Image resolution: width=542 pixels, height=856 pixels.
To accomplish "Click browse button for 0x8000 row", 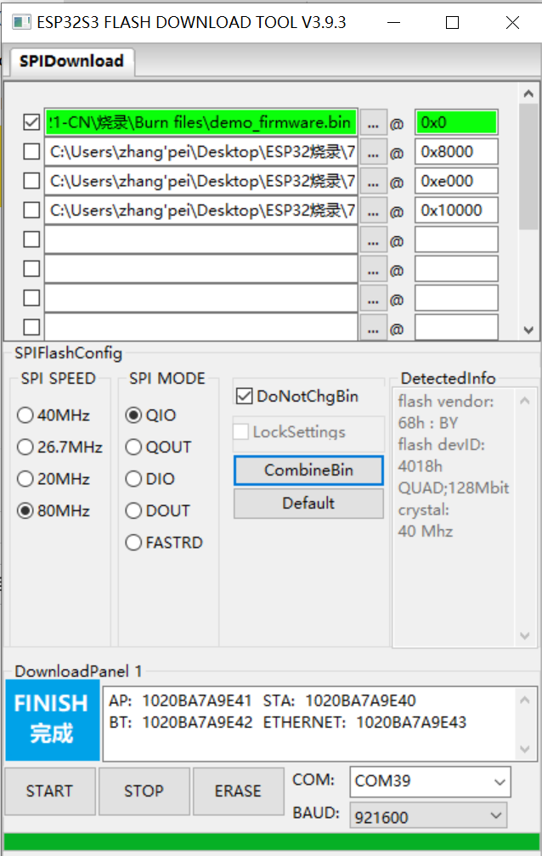I will pos(372,152).
